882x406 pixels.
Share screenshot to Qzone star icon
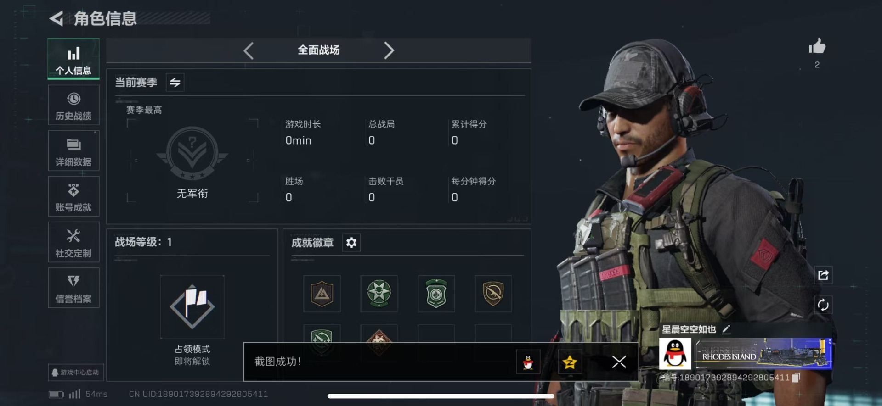pyautogui.click(x=570, y=362)
